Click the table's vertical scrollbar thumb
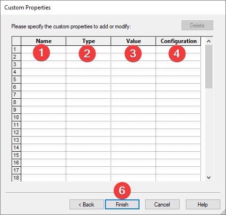This screenshot has height=215, width=226. [209, 67]
